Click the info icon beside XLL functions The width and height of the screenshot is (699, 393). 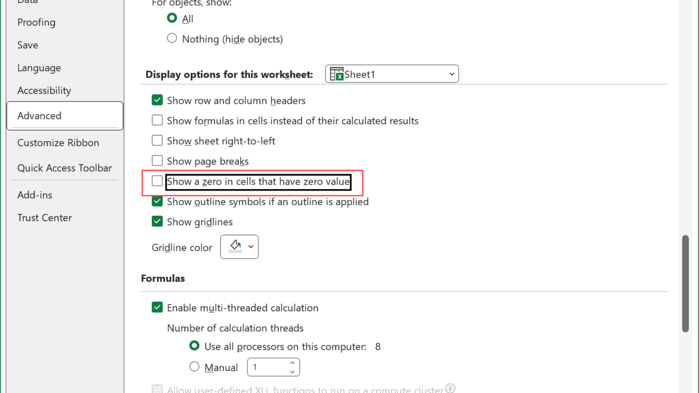point(451,388)
